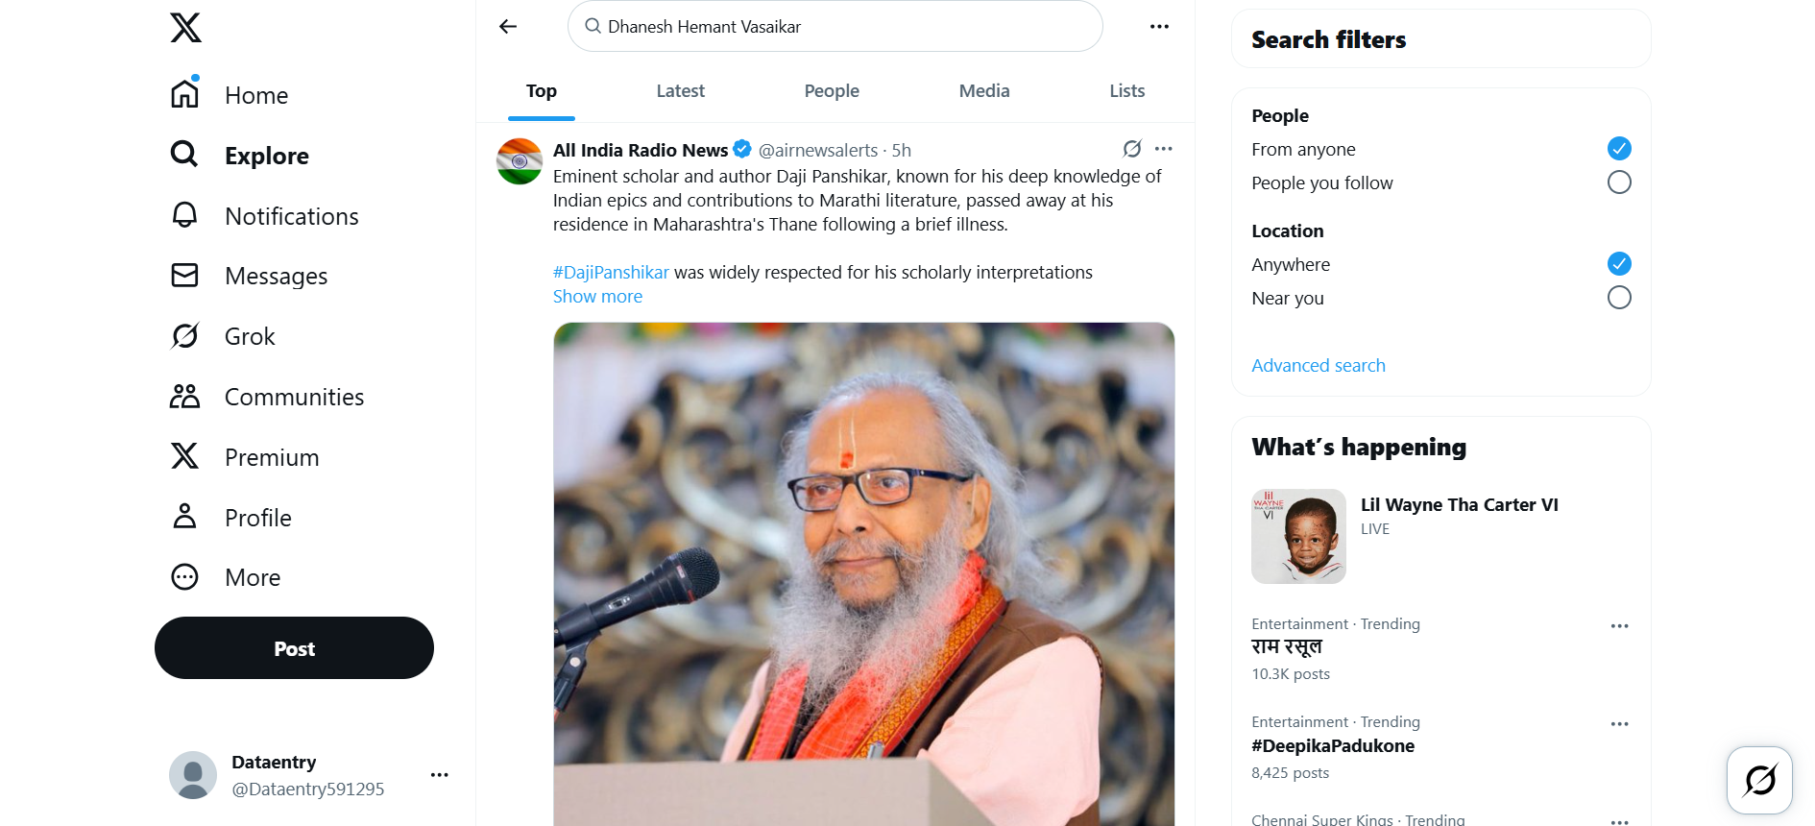The height and width of the screenshot is (826, 1815).
Task: Open Notifications bell icon
Action: 184,215
